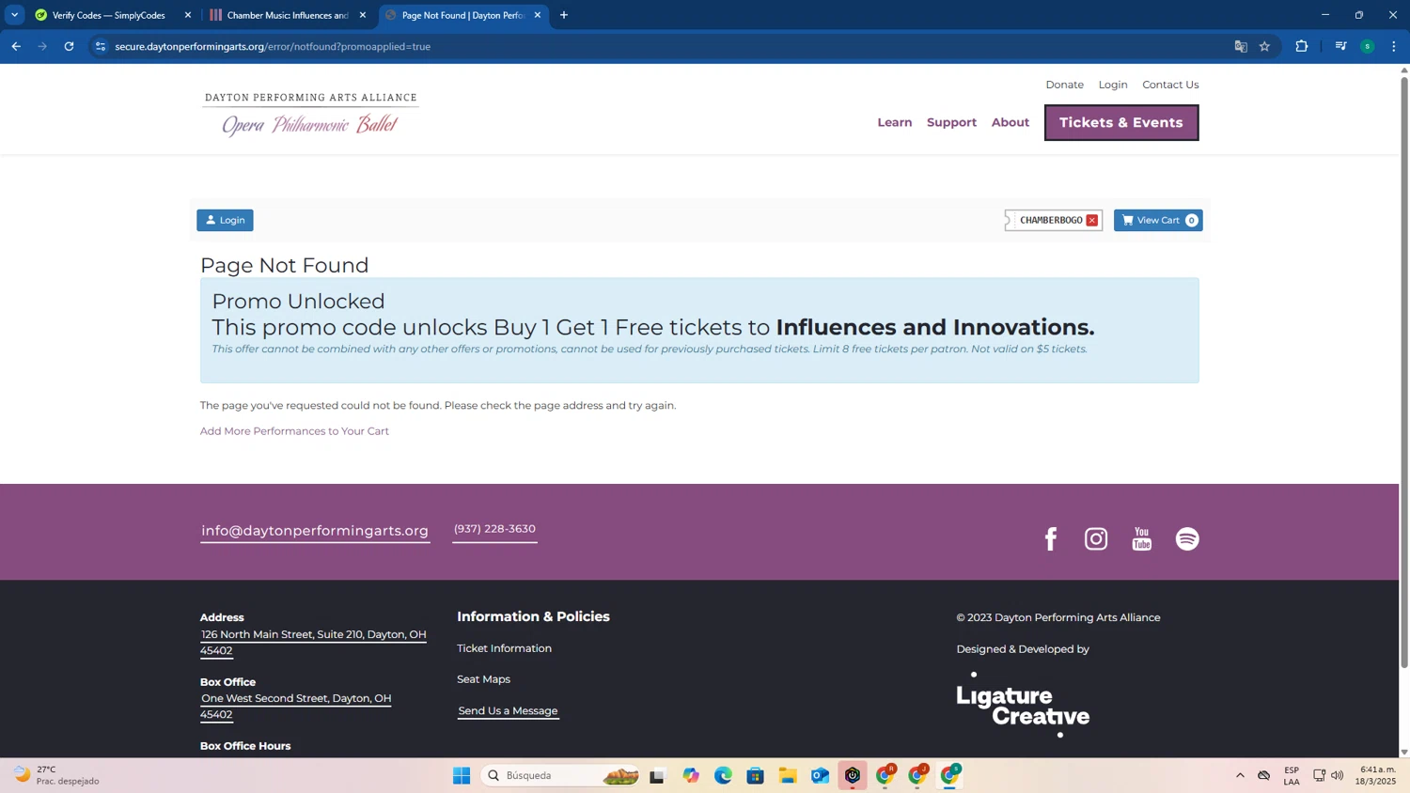Open the Ticket Information policy link
The image size is (1410, 793).
[504, 648]
